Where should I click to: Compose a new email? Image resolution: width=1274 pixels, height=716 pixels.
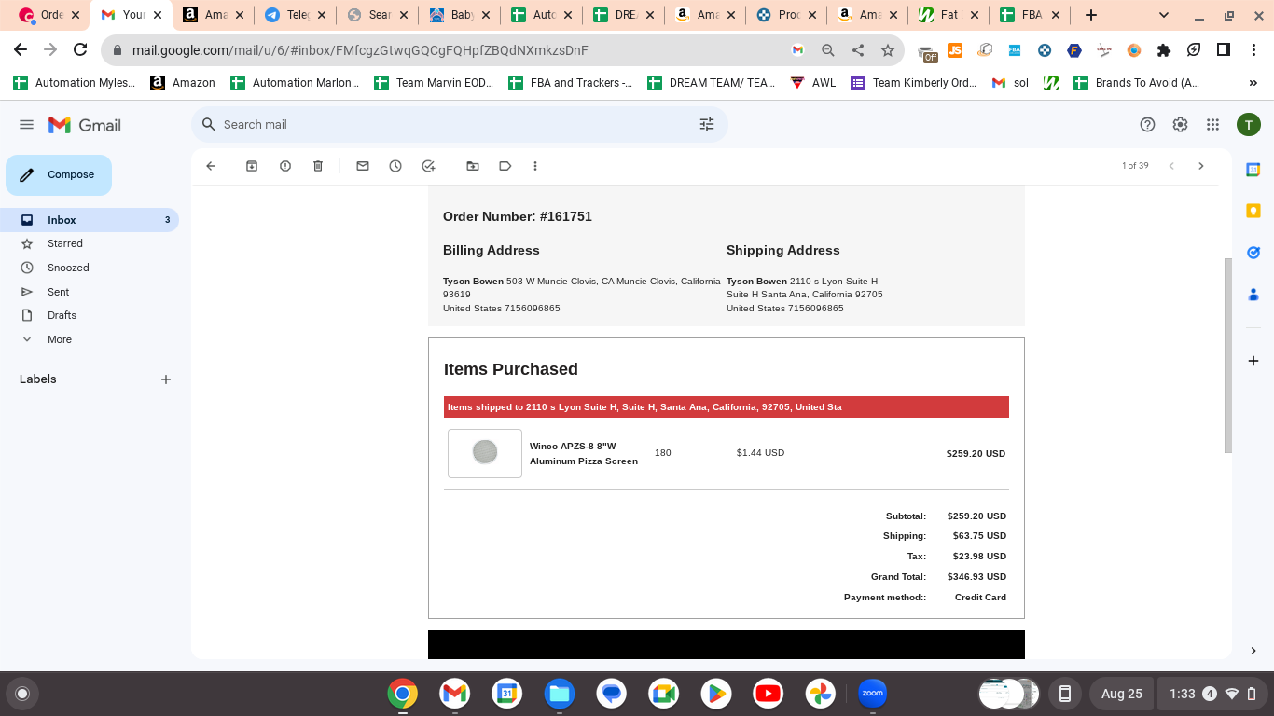point(59,175)
